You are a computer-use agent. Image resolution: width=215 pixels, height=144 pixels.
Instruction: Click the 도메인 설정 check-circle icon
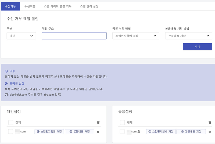pos(6,84)
